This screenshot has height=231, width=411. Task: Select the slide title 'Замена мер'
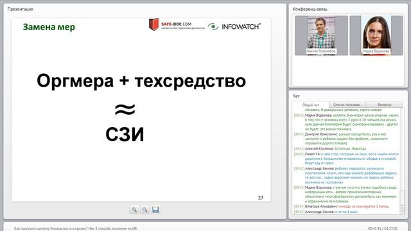[49, 27]
